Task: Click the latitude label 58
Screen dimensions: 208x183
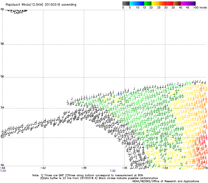Action: [x=2, y=44]
